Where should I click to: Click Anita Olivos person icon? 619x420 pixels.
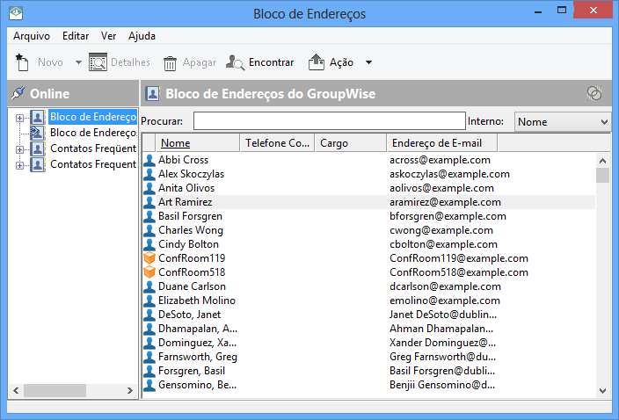click(149, 188)
